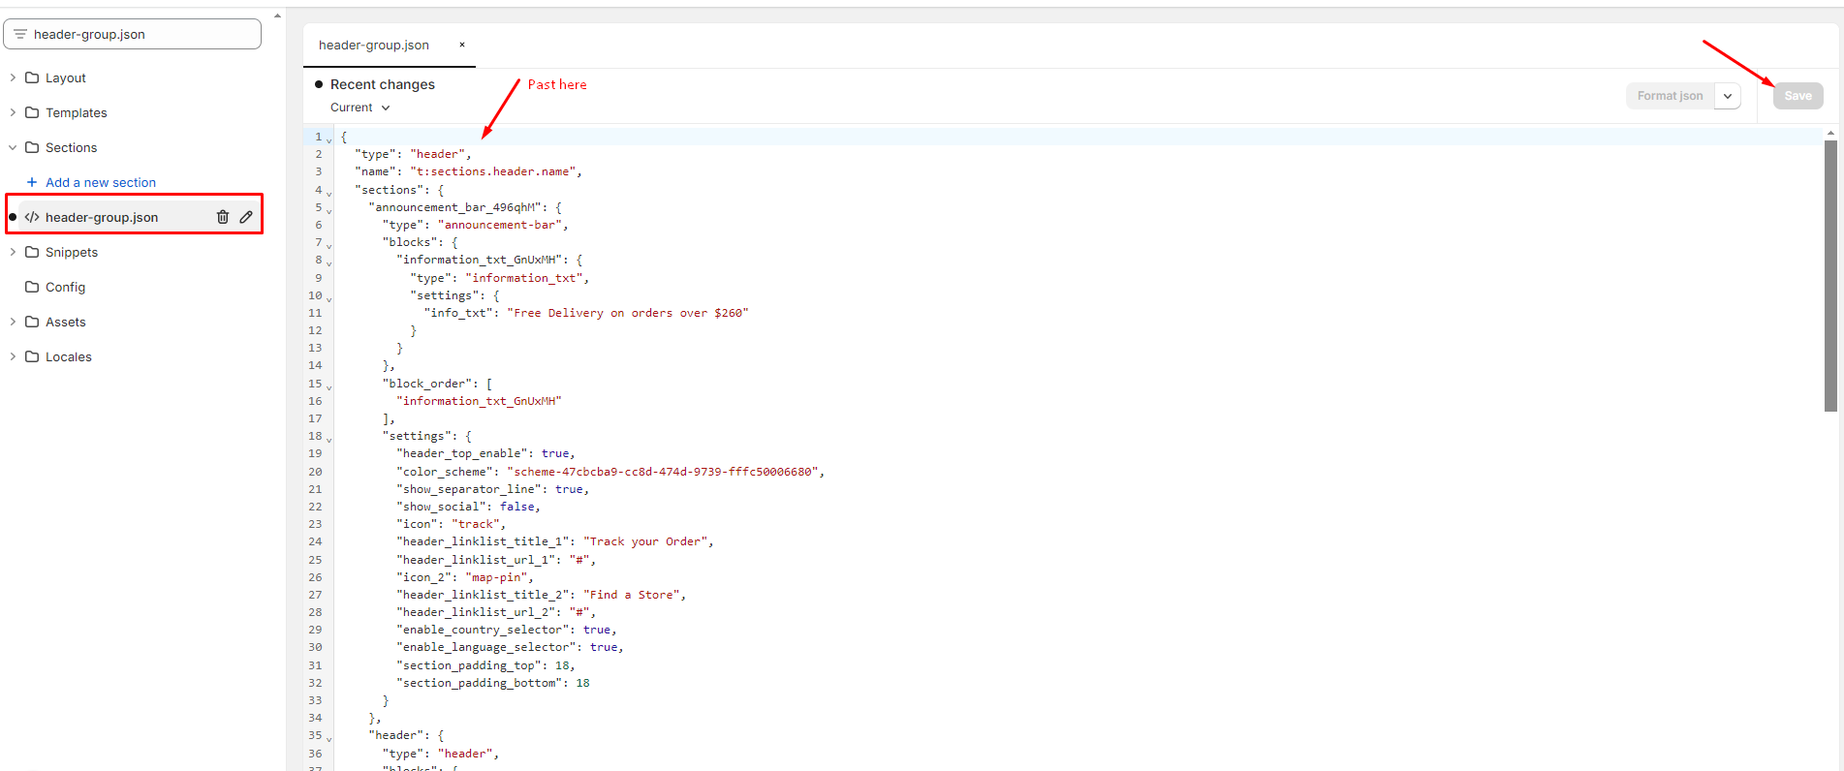Rename header-group.json with the pencil icon
Screen dimensions: 1844x771
pos(246,217)
